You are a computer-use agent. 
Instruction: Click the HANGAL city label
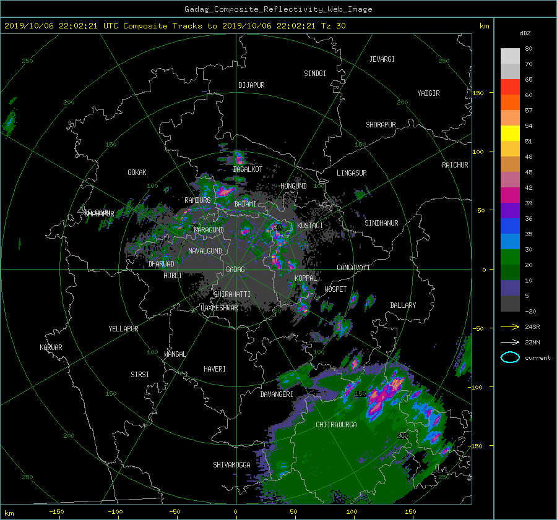pyautogui.click(x=175, y=354)
